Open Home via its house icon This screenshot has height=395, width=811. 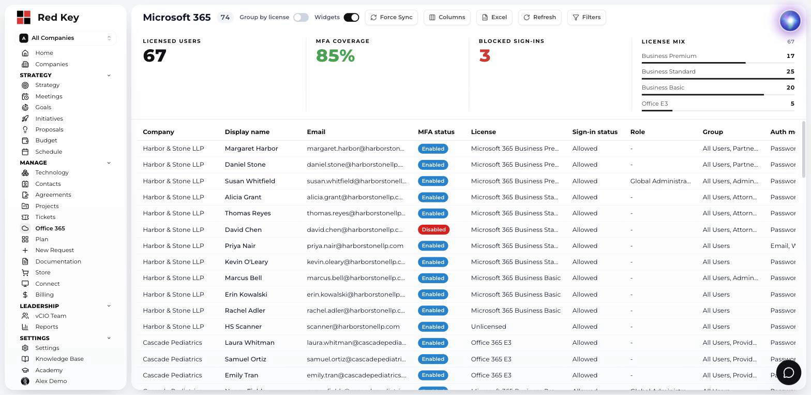(25, 53)
